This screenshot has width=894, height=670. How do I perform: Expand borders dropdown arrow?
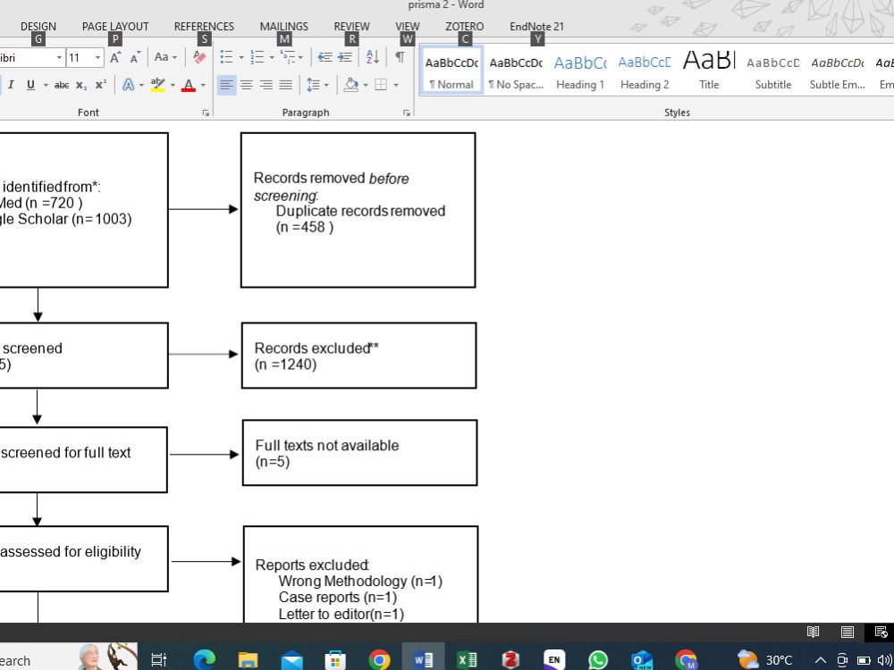396,86
